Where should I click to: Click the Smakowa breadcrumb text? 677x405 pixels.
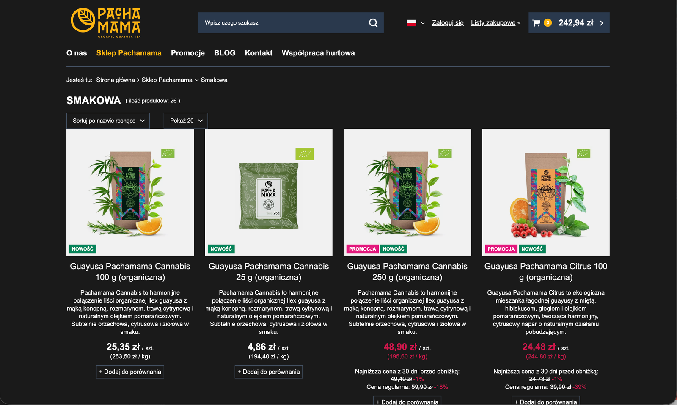pyautogui.click(x=214, y=80)
